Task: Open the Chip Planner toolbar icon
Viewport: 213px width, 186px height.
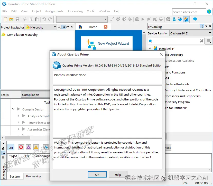Action: 130,19
